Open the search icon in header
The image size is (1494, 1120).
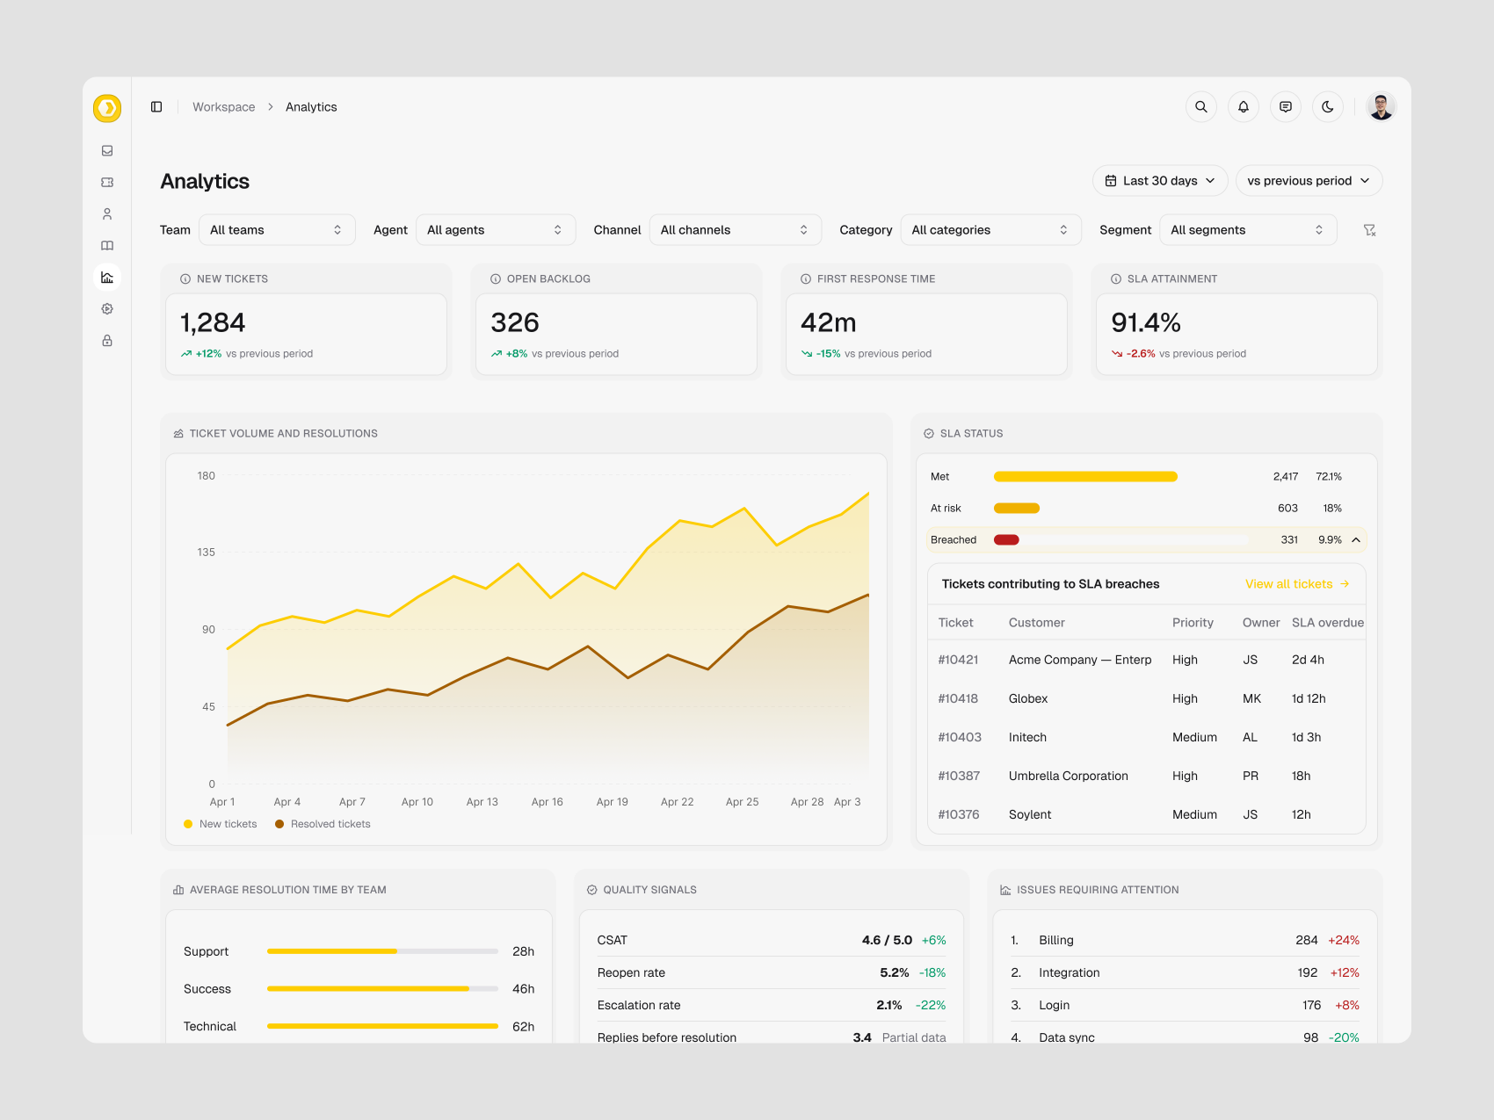click(x=1201, y=107)
